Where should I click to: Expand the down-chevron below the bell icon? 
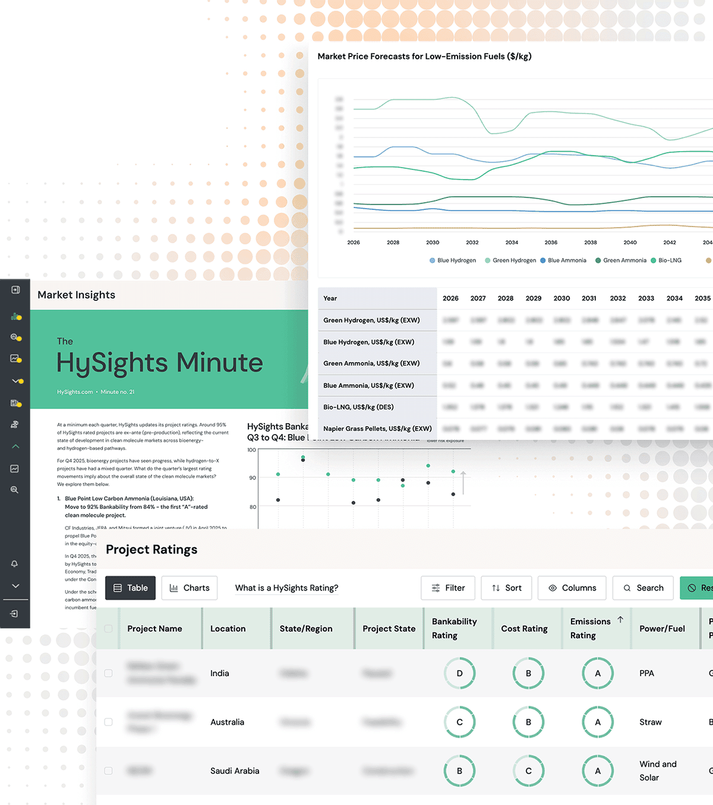15,586
